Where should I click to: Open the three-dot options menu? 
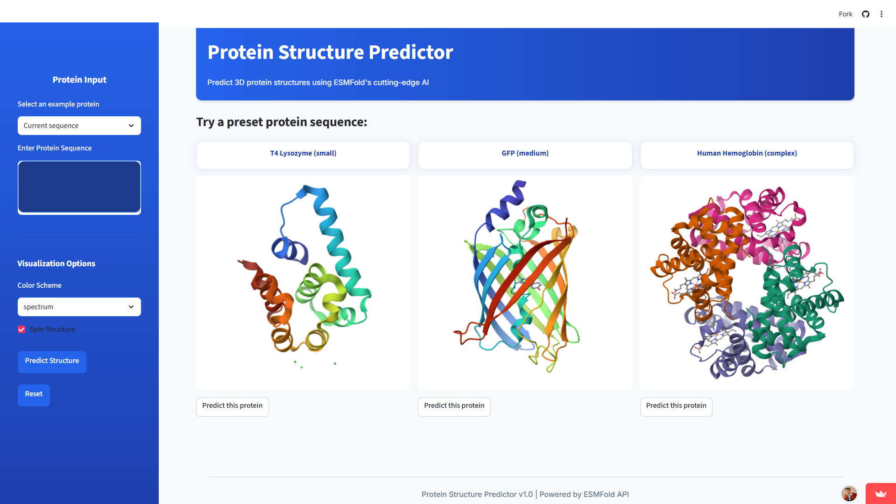click(x=882, y=14)
